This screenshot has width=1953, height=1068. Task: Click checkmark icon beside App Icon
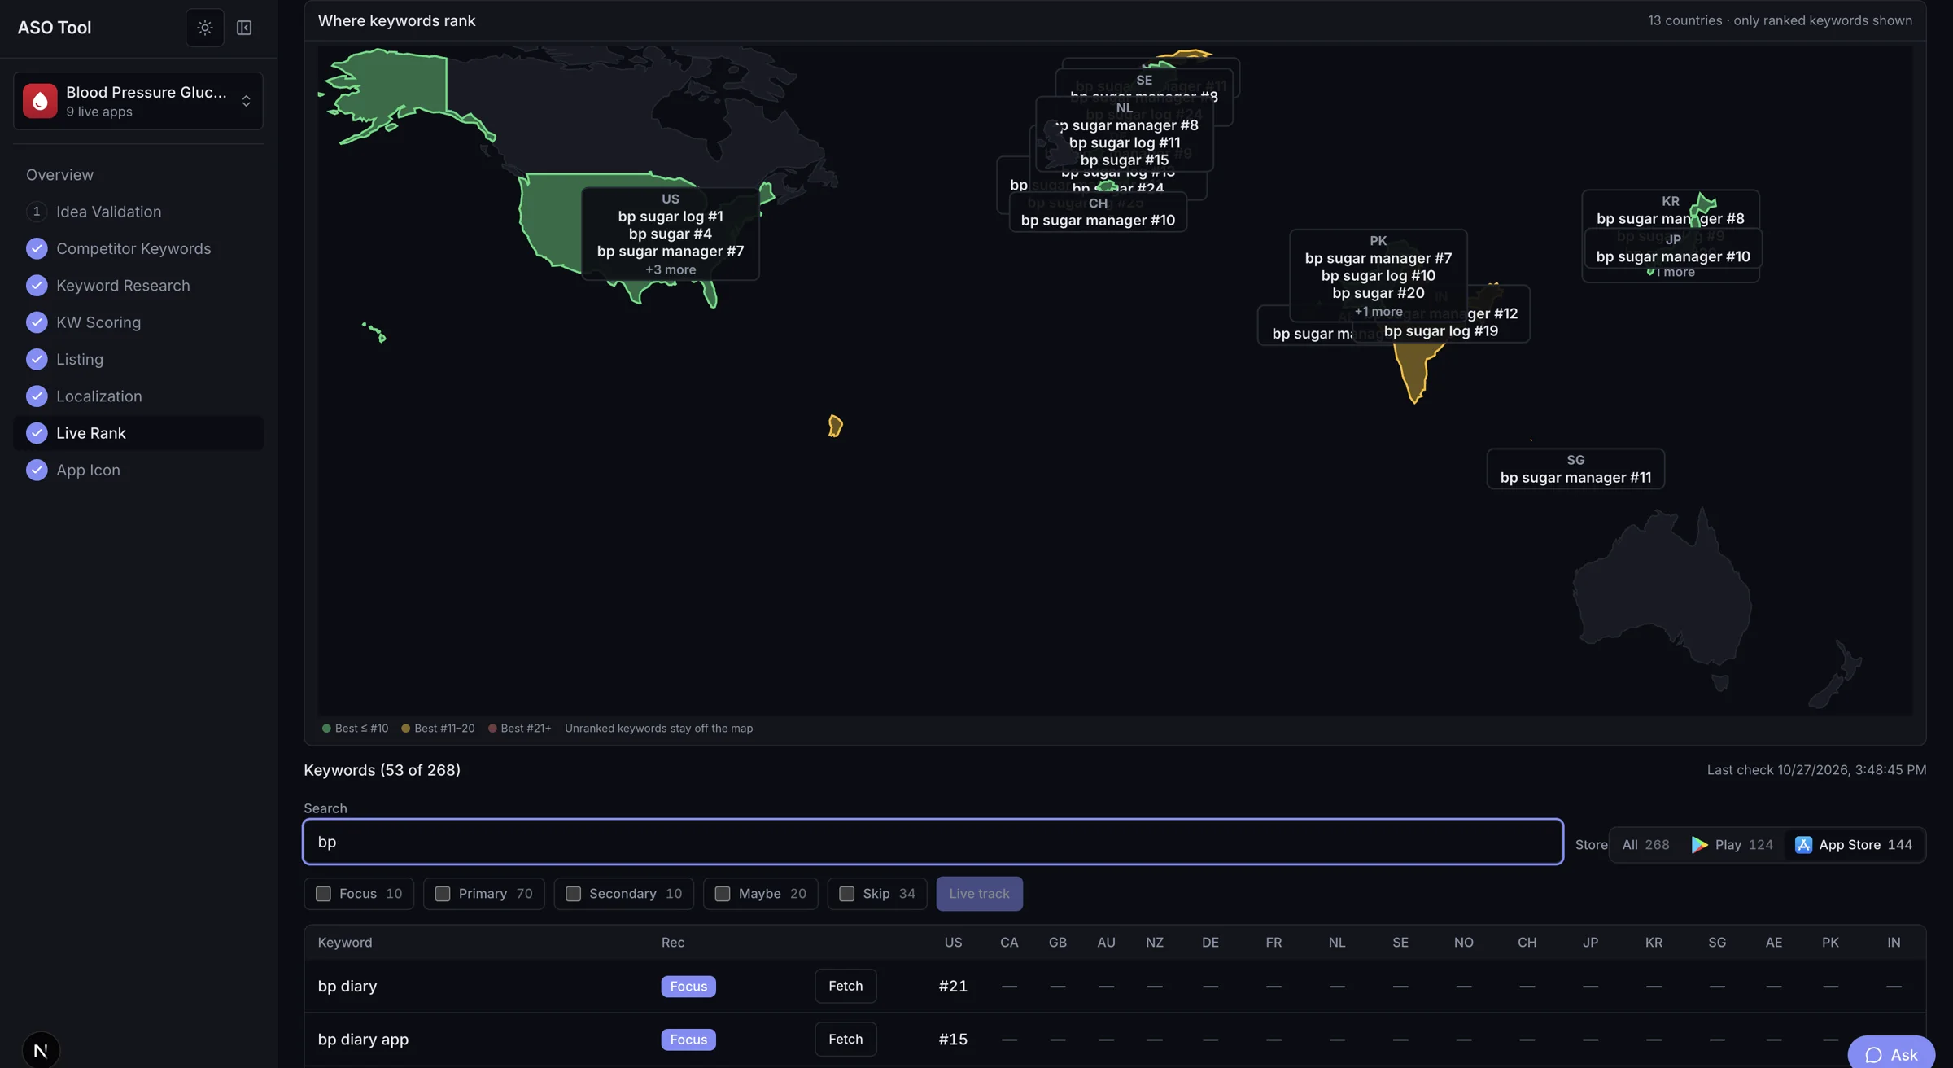point(37,471)
